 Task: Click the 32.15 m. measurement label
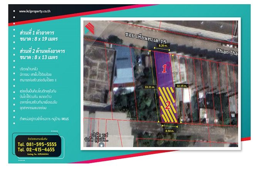[181, 86]
